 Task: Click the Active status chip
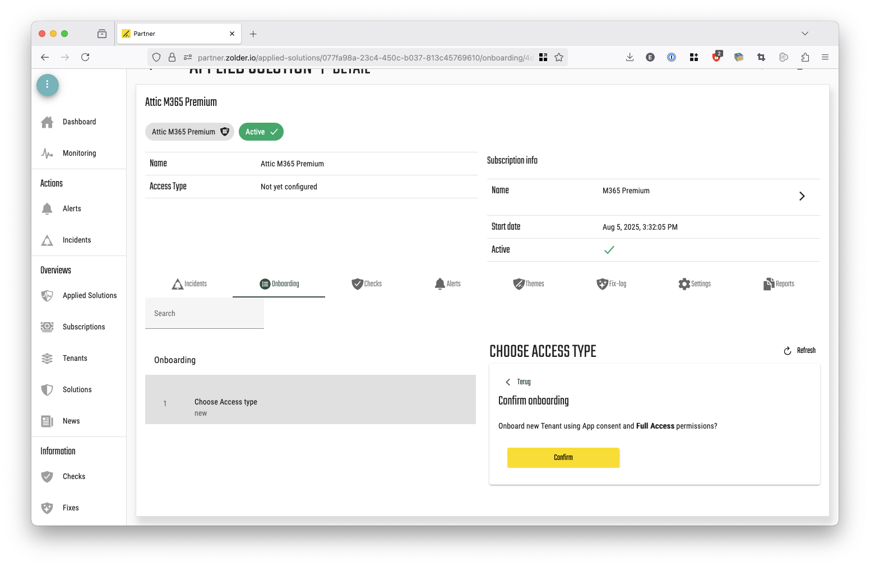pos(261,132)
